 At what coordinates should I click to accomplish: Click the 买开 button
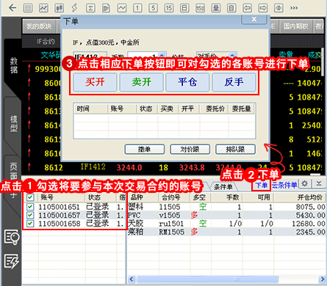pos(95,82)
